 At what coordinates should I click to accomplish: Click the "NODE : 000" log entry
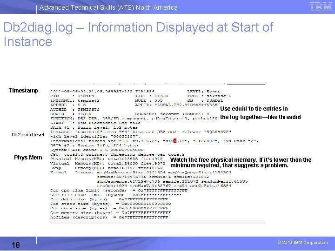(149, 100)
